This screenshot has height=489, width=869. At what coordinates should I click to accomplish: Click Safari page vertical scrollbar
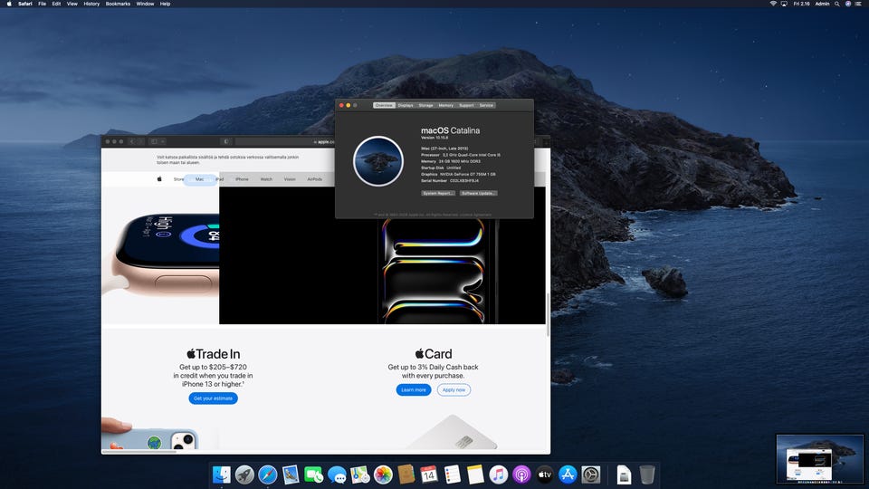549,314
